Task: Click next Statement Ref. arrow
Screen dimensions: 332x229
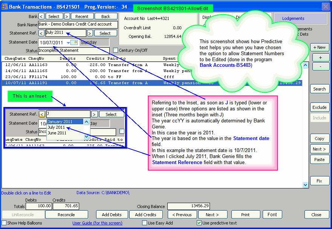Action: [90, 33]
